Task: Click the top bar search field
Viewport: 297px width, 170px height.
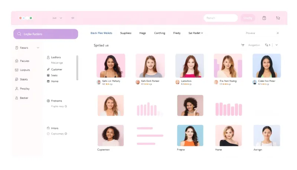Action: point(221,18)
